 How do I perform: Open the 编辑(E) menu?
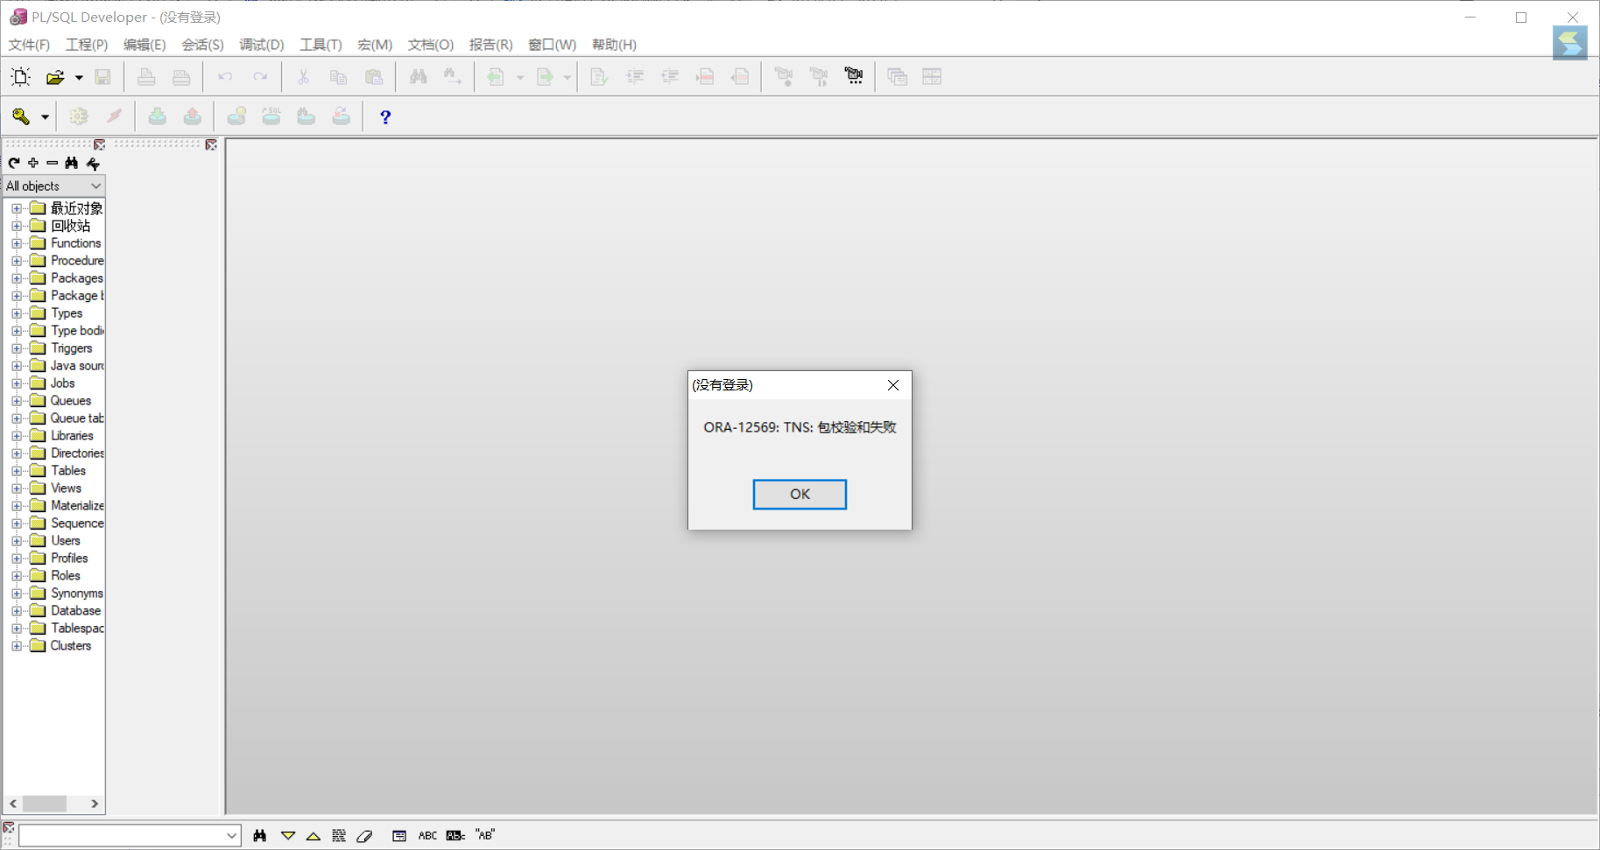tap(144, 45)
